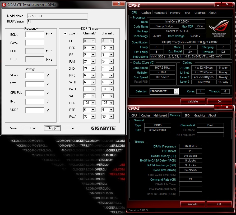Switch to CPU tab in lower CPU-Z
Screen dimensions: 236x215
134,115
